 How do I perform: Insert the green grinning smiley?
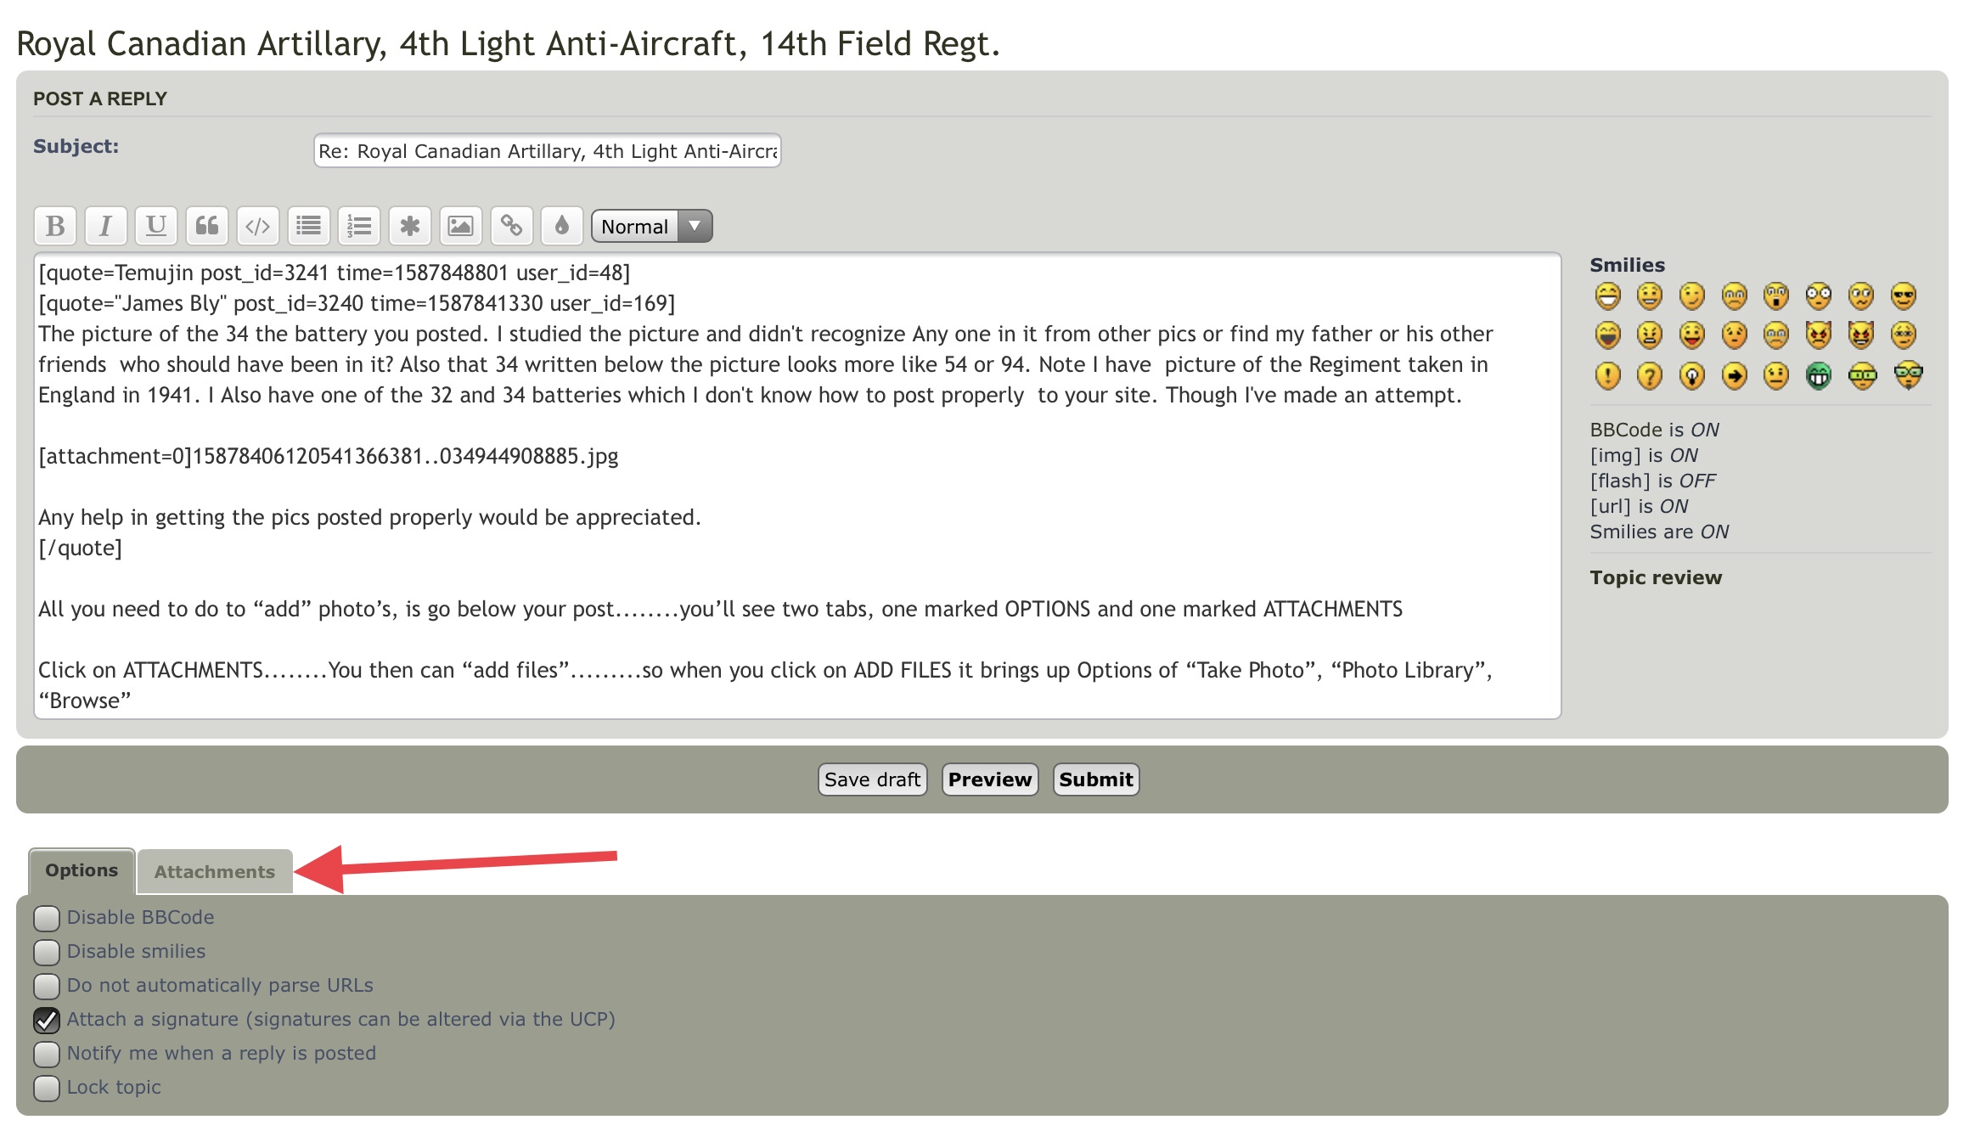[x=1818, y=375]
